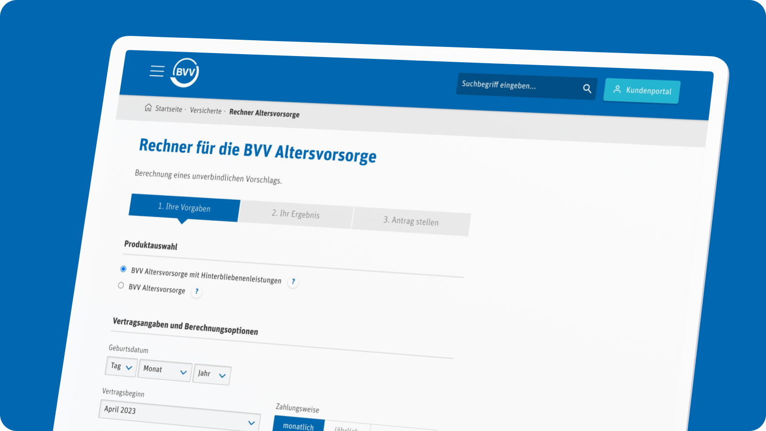Open the Vertragsbeginn April 2023 dropdown
This screenshot has width=766, height=431.
pos(179,417)
